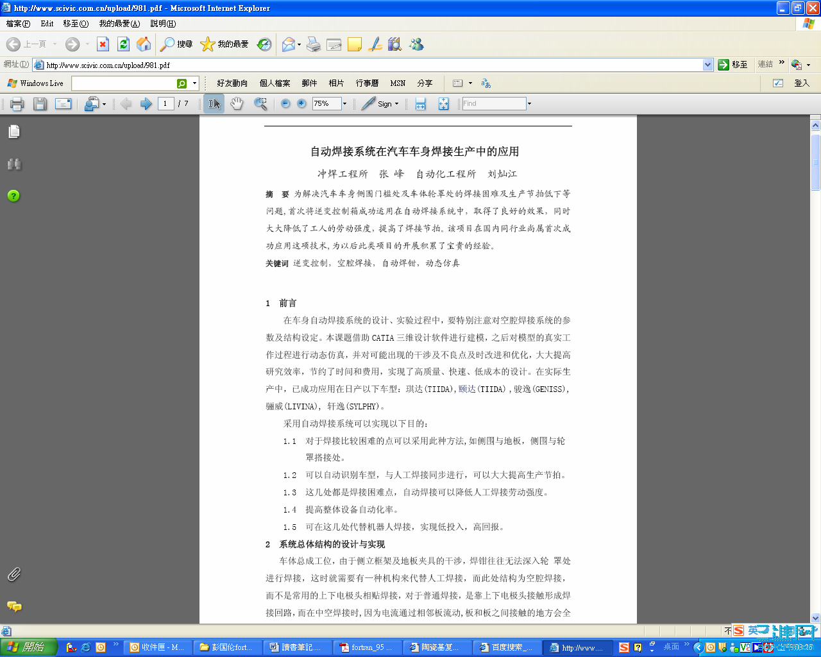Open the green help icon in the sidebar
821x657 pixels.
(13, 196)
